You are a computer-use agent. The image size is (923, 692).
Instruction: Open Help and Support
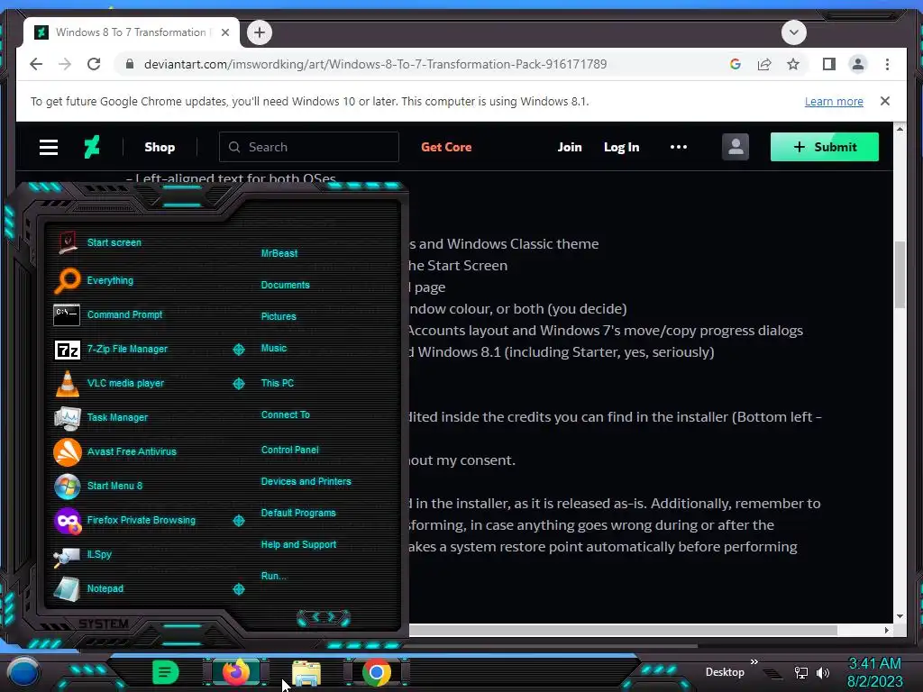298,545
